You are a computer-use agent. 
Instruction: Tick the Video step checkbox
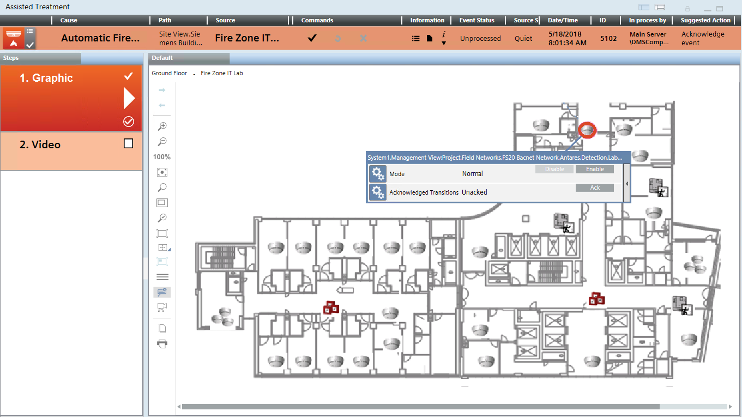pos(129,144)
